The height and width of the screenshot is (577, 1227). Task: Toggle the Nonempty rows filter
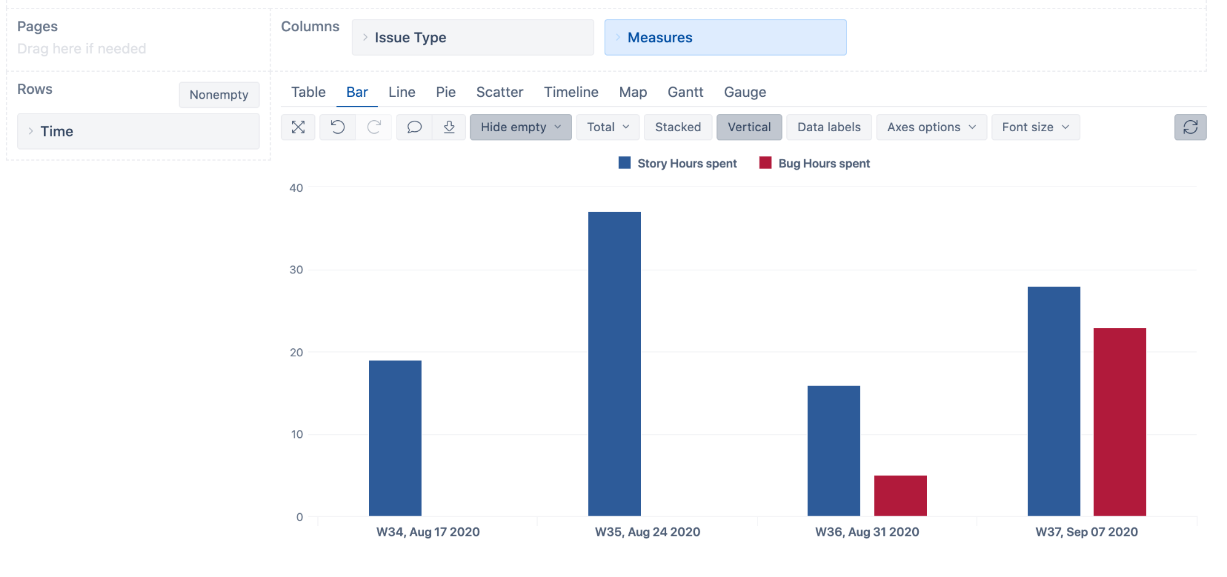point(219,95)
